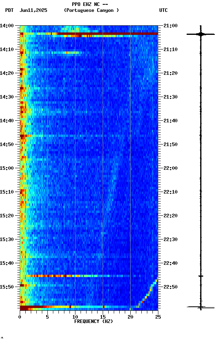
Task: Click the '21:50' UTC time label
Action: (171, 144)
